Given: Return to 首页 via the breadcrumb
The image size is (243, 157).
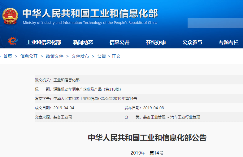Looking at the screenshot, I should click(x=8, y=56).
